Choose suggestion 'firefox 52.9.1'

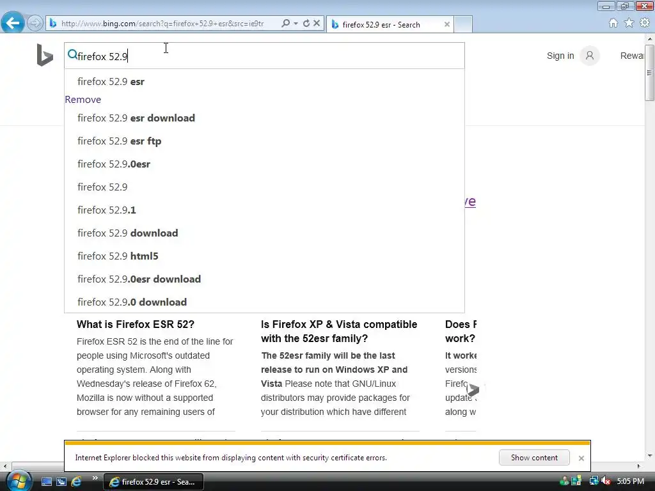(x=264, y=210)
